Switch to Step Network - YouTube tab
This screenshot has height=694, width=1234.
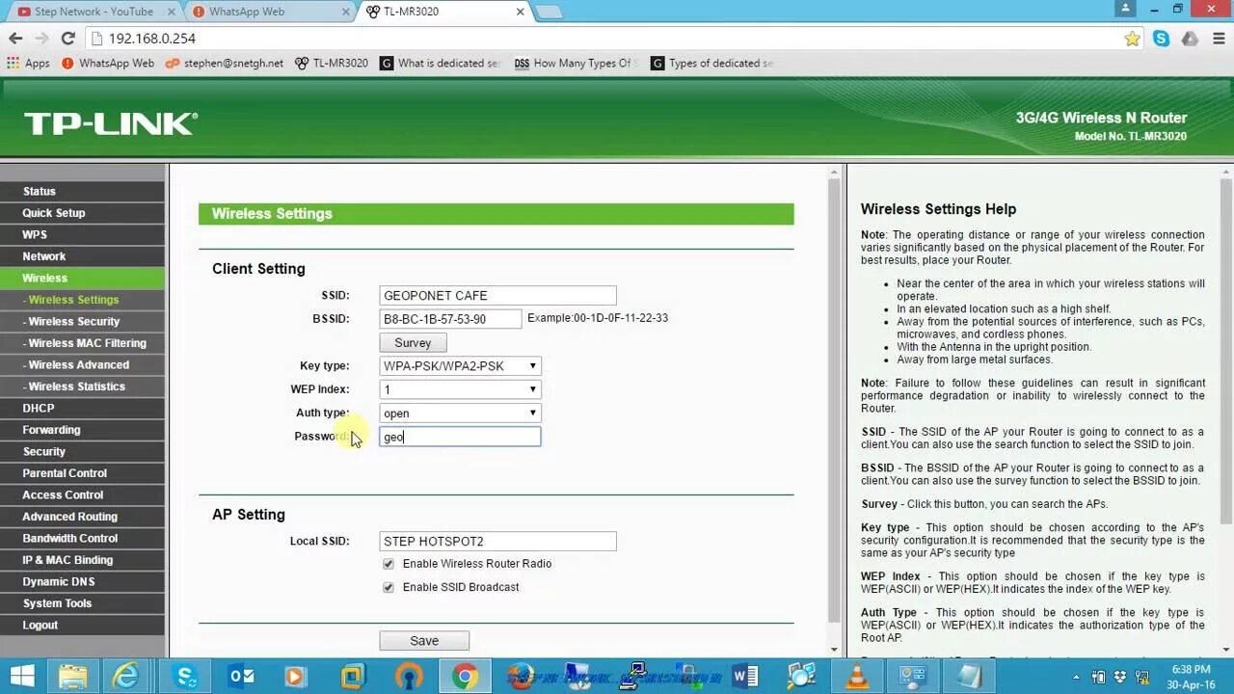[x=94, y=12]
